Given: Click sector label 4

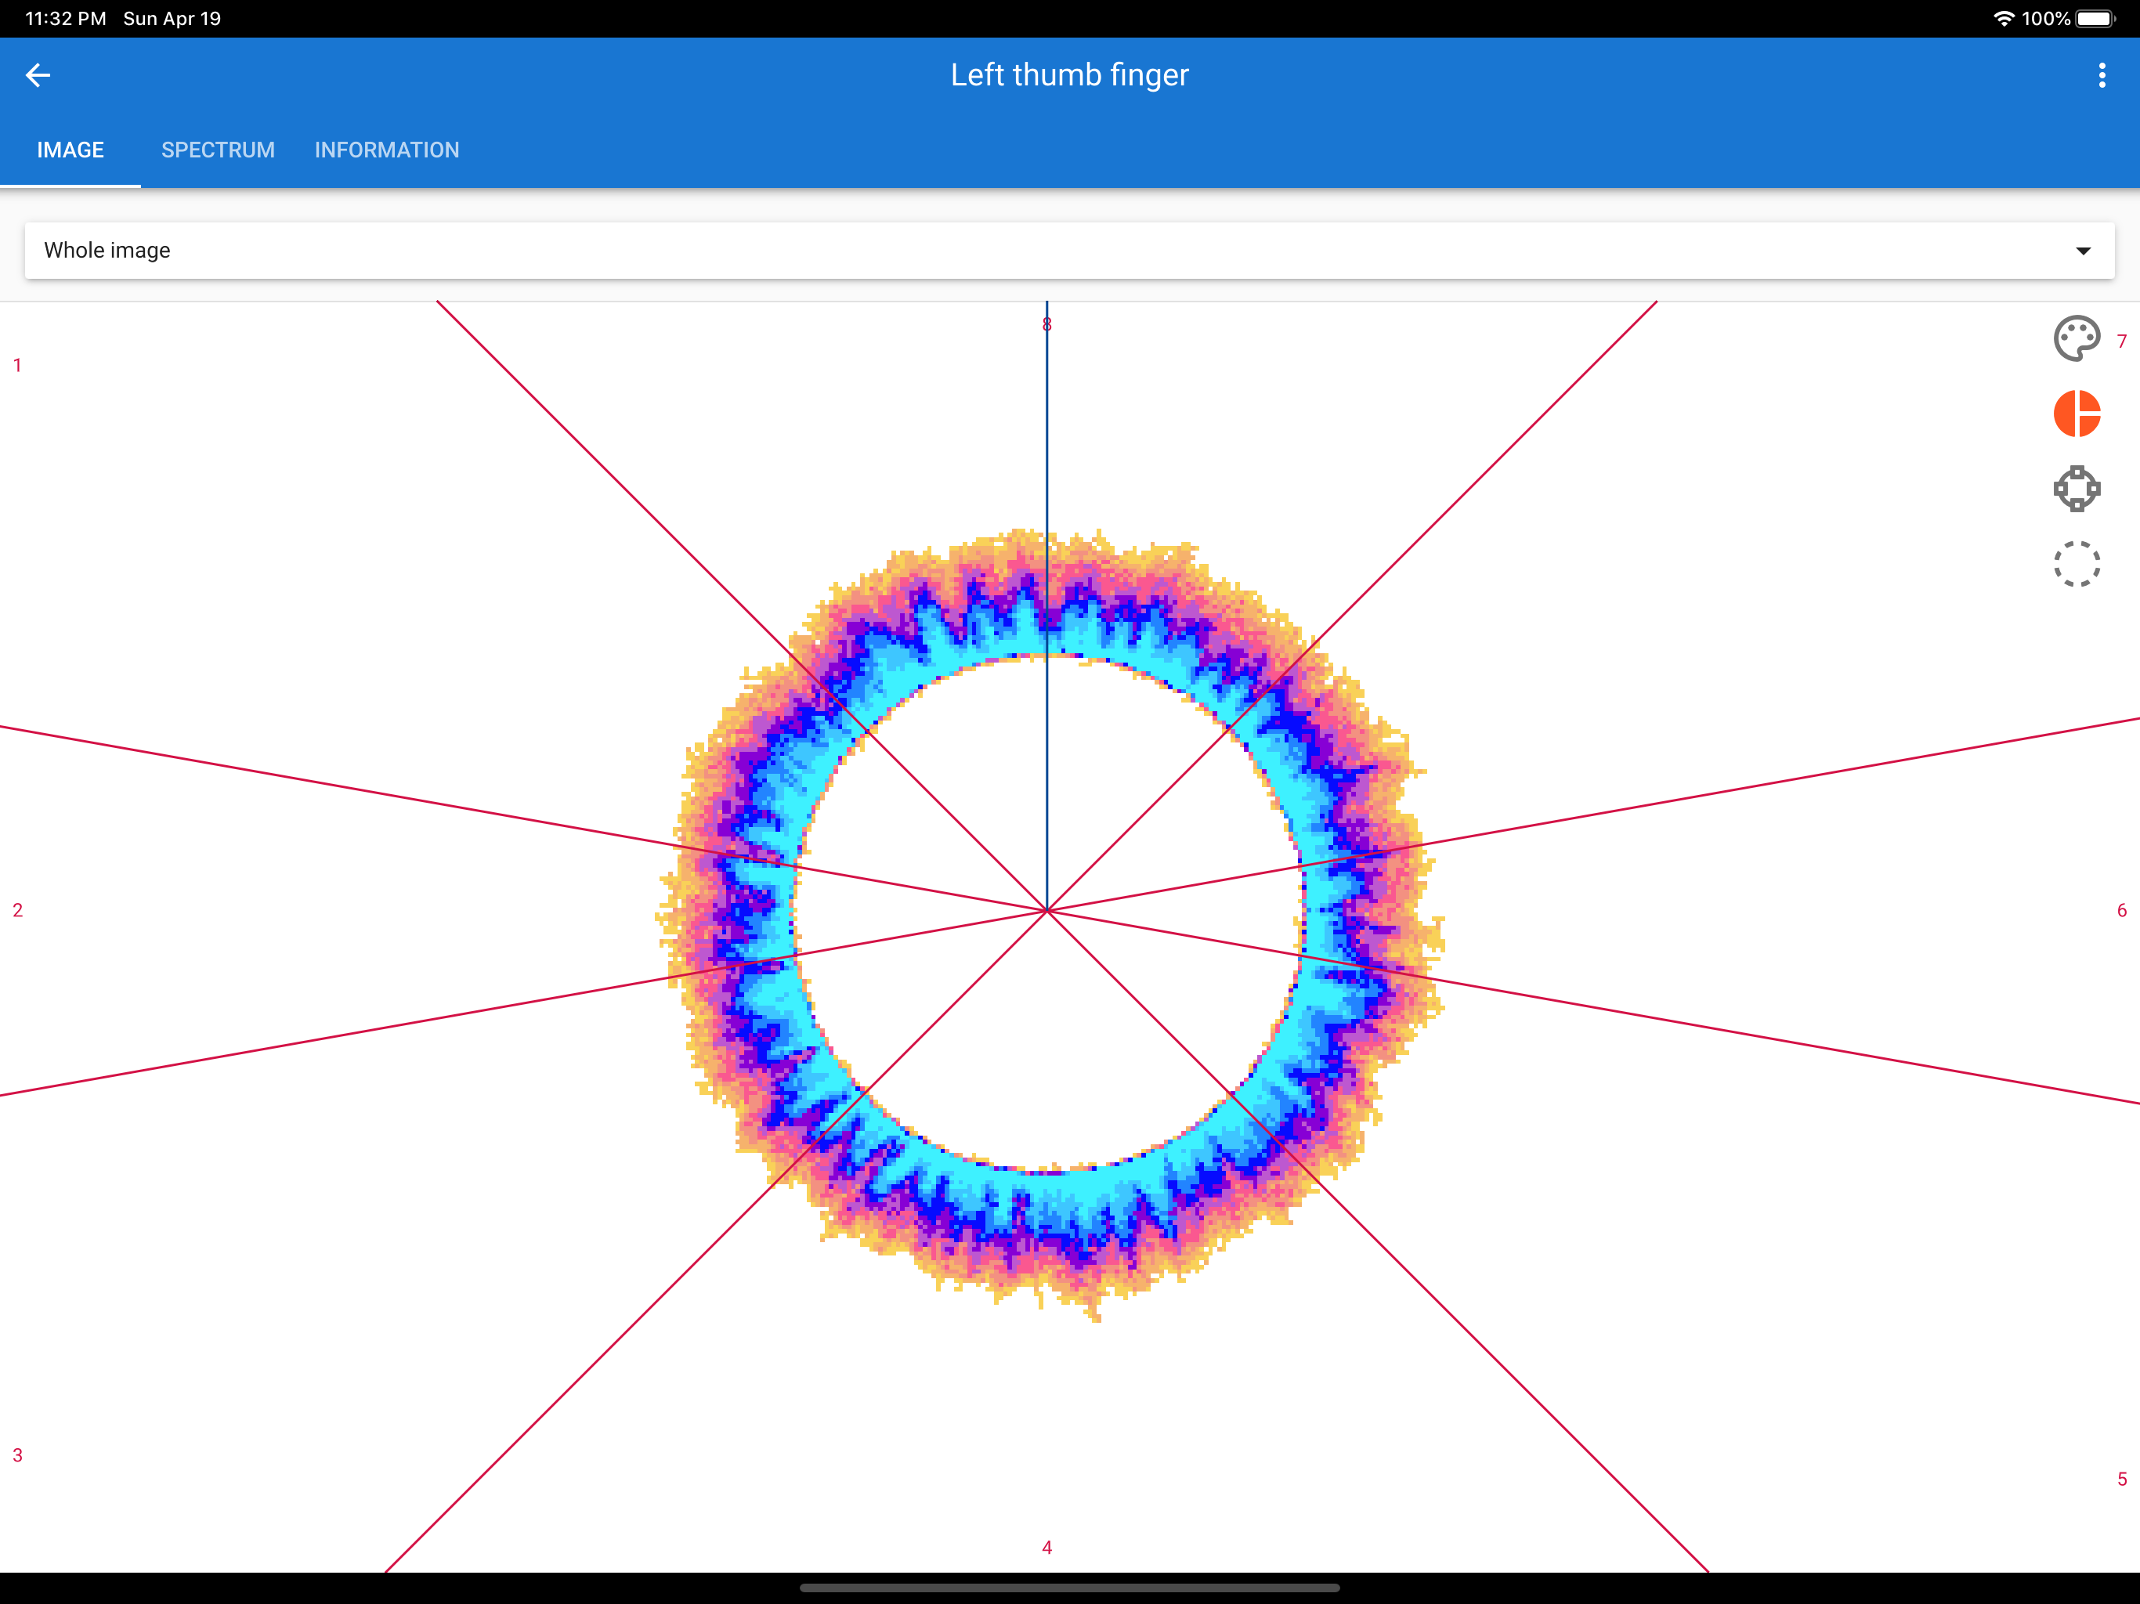Looking at the screenshot, I should (1047, 1548).
